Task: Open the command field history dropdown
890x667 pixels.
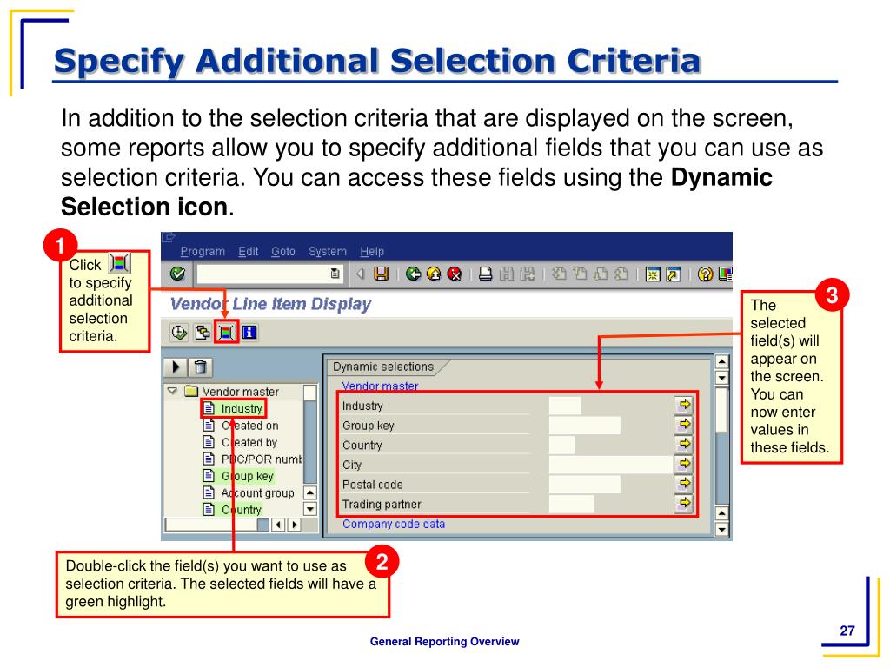Action: tap(335, 274)
